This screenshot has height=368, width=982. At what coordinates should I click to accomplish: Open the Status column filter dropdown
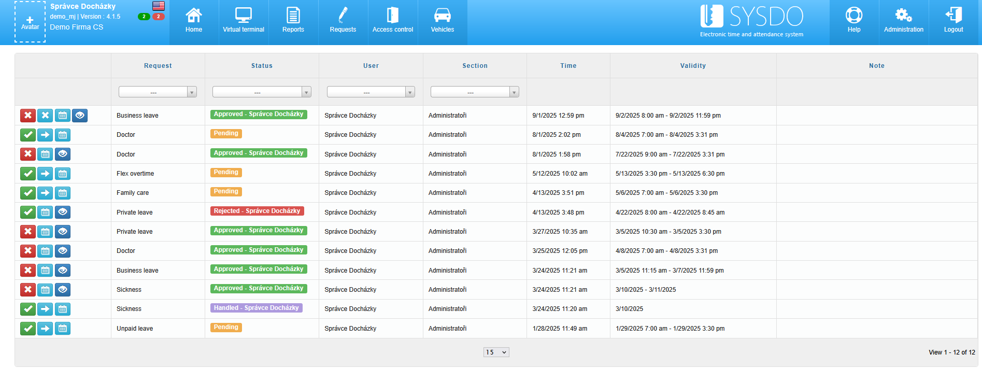[x=262, y=92]
